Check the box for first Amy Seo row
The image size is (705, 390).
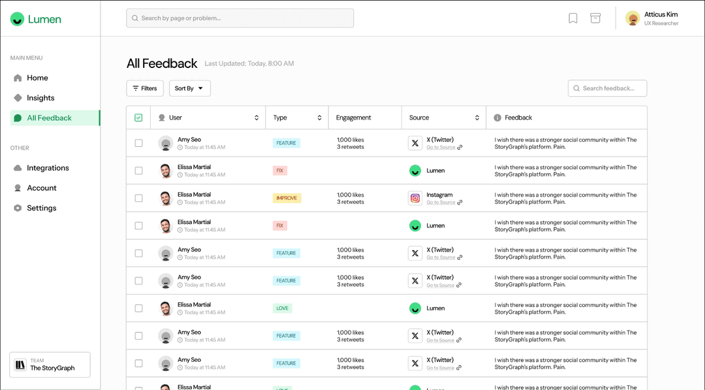(x=138, y=143)
